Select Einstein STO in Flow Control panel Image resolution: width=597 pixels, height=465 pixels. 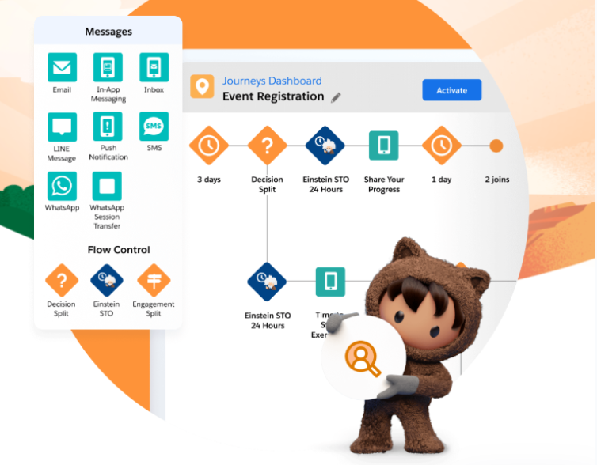[x=107, y=280]
